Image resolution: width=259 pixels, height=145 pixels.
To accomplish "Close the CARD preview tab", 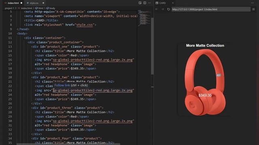I will 173,3.
